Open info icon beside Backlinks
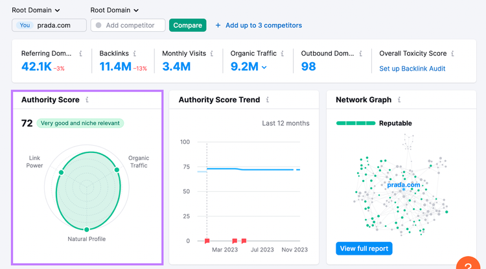This screenshot has height=269, width=486. click(x=135, y=54)
